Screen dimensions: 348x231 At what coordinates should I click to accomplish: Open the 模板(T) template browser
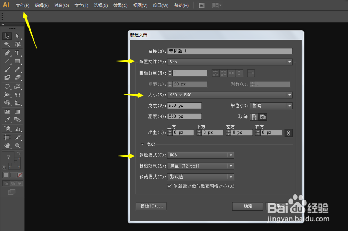(x=151, y=206)
